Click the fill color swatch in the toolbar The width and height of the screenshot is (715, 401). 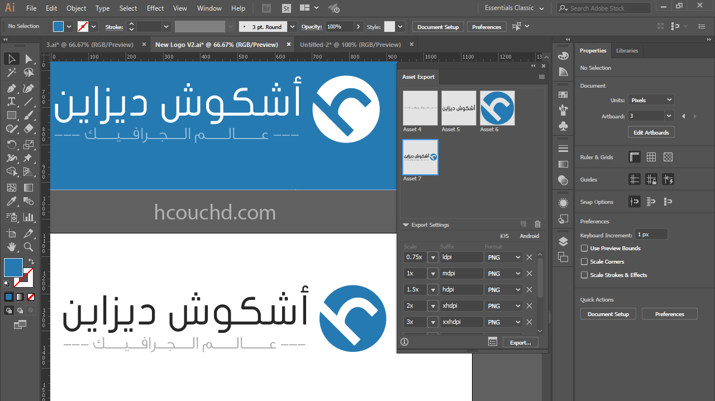pyautogui.click(x=13, y=268)
